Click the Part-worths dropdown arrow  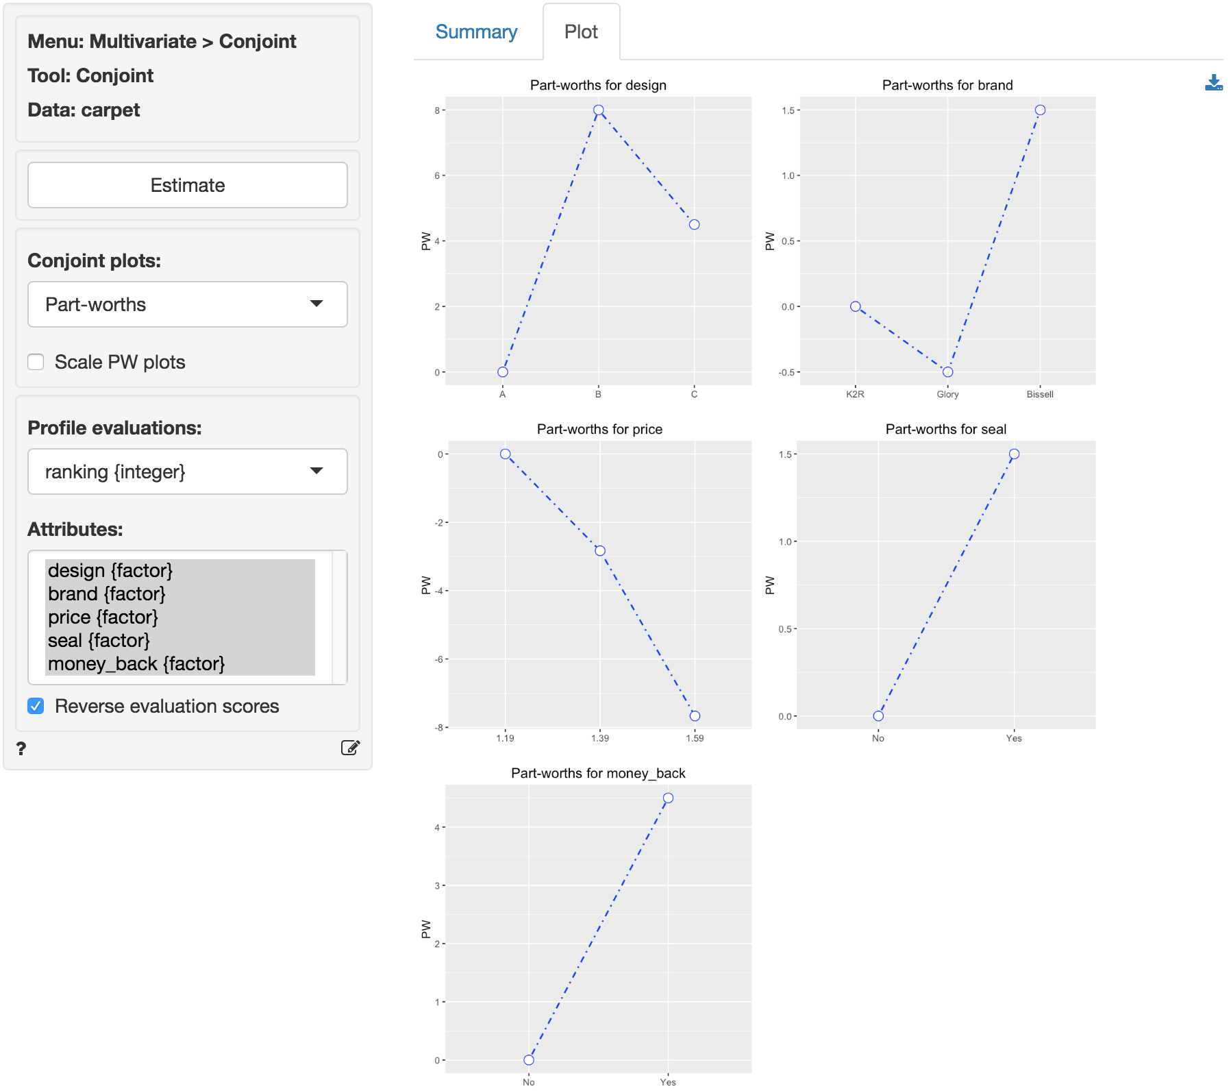point(316,304)
